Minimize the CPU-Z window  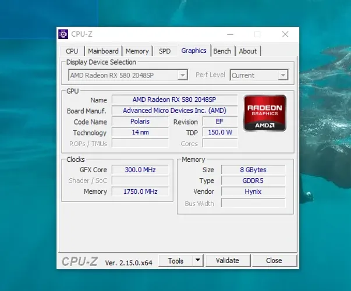point(230,34)
